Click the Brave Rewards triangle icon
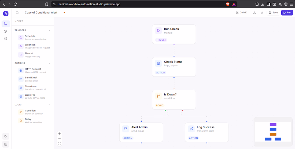 coord(234,4)
